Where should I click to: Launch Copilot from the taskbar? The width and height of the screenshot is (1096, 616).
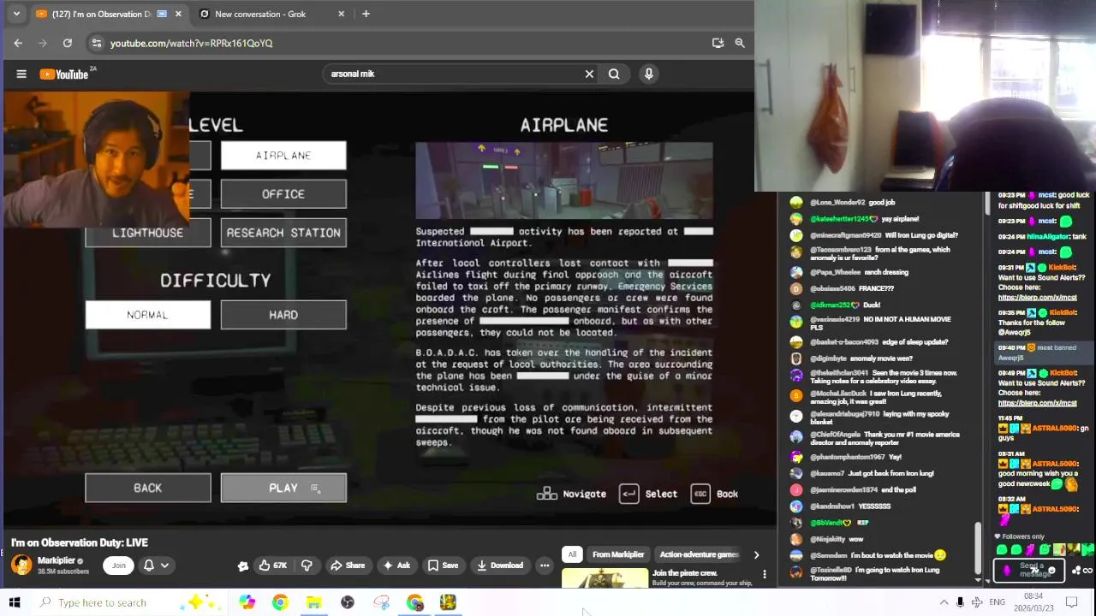247,602
